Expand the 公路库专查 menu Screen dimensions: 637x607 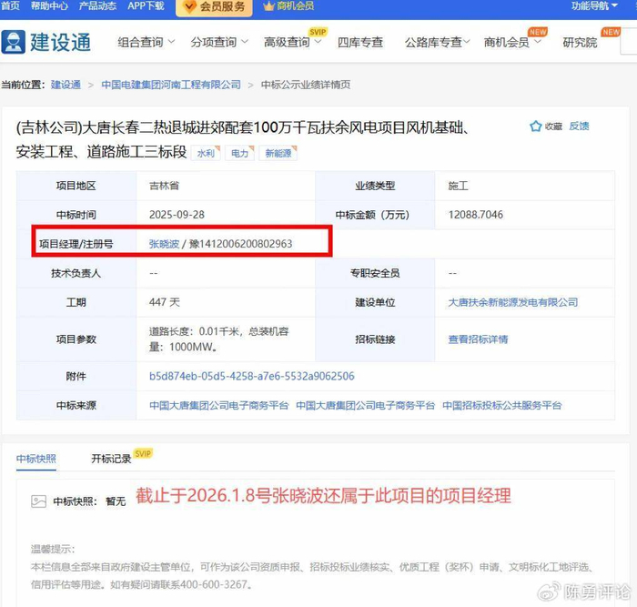tap(437, 42)
